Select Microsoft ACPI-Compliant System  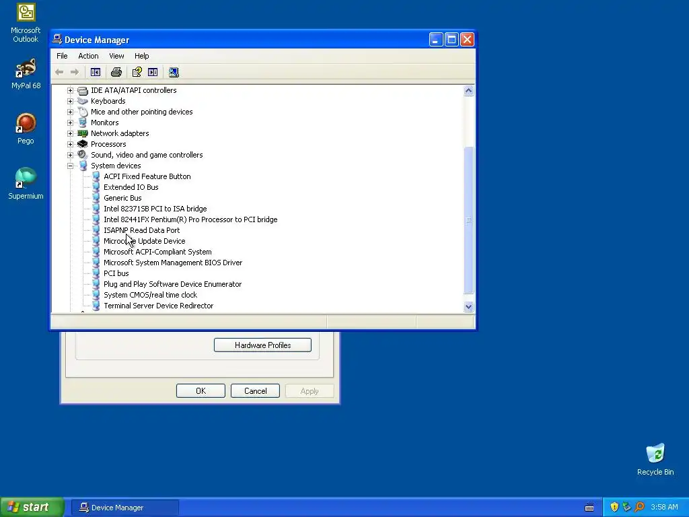tap(157, 252)
